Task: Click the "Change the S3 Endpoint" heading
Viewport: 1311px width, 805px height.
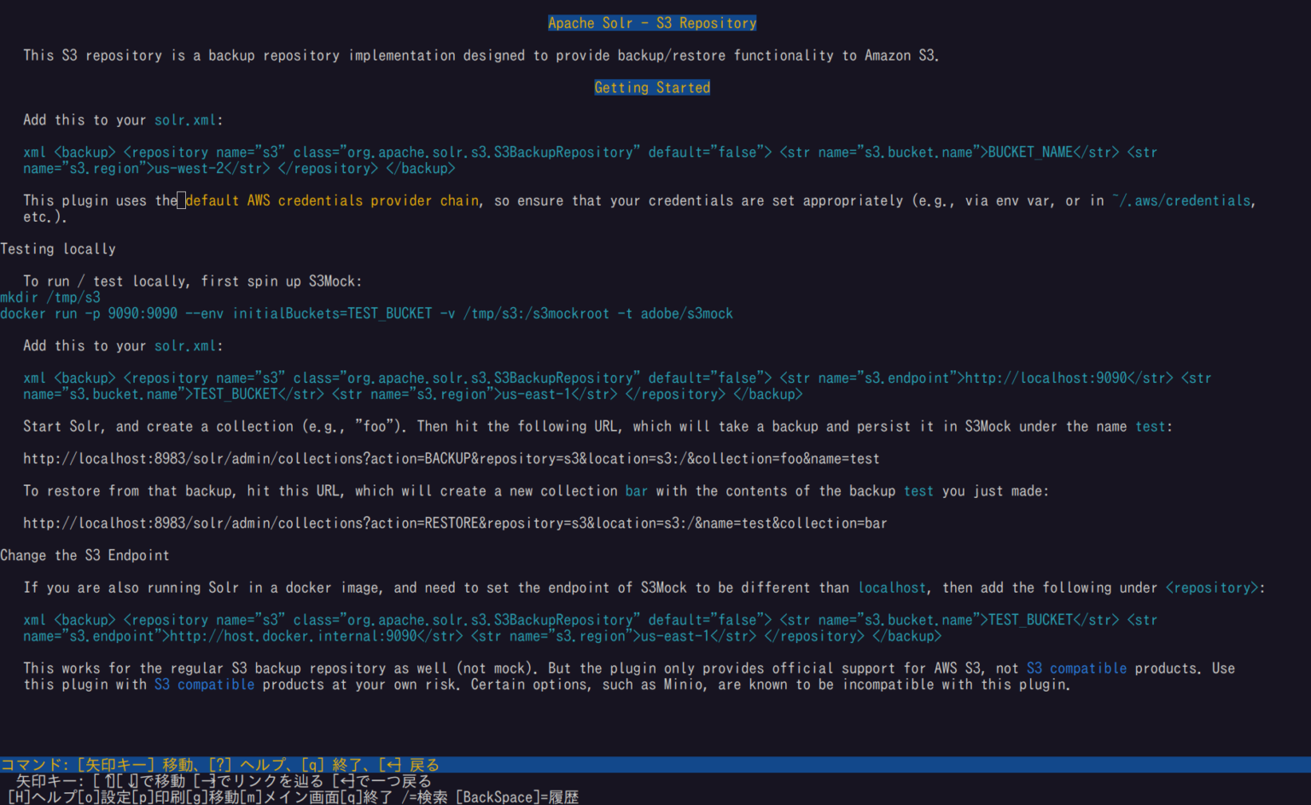Action: [85, 555]
